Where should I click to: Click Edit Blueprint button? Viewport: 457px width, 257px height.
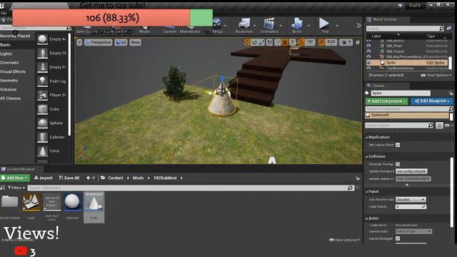tap(432, 101)
